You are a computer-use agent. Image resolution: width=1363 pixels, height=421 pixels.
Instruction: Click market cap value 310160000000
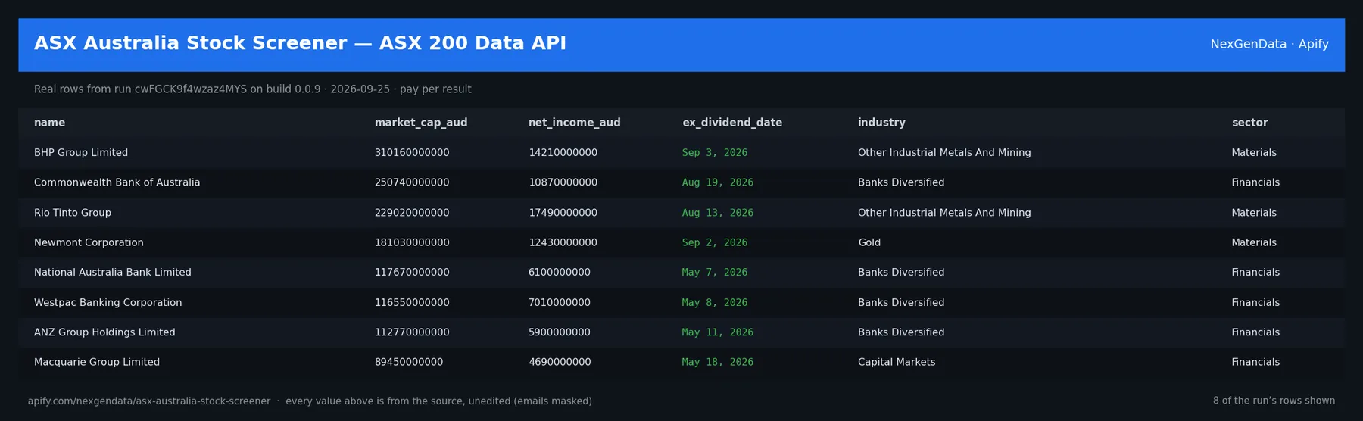412,153
